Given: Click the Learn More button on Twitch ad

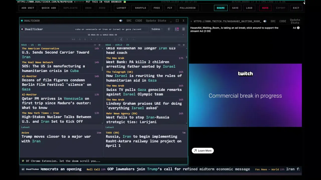Looking at the screenshot, I should [x=203, y=151].
